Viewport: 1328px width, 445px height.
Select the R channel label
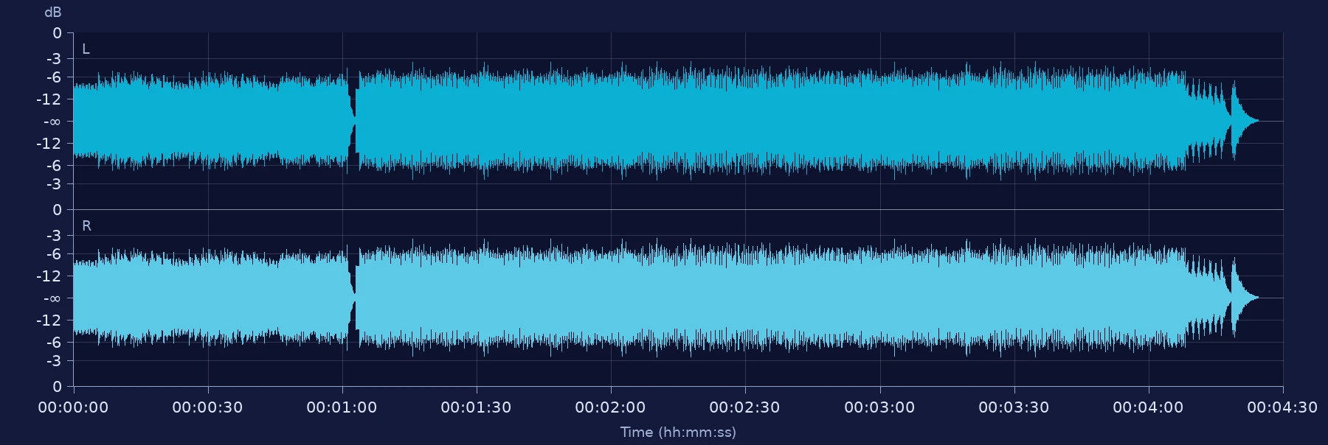(86, 226)
